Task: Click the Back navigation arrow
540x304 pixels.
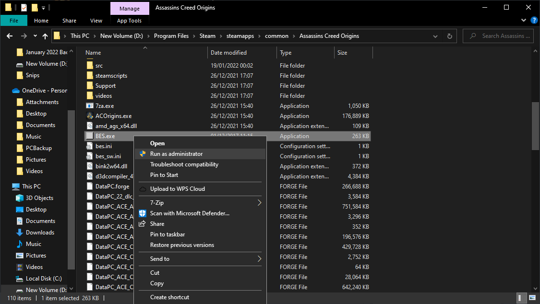Action: pyautogui.click(x=10, y=36)
